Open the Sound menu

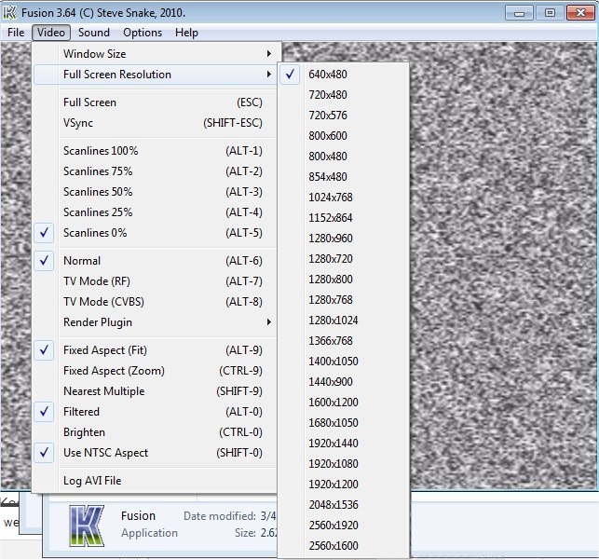pyautogui.click(x=94, y=33)
